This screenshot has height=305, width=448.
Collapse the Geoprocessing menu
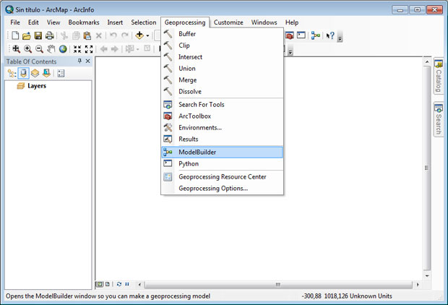tap(185, 22)
